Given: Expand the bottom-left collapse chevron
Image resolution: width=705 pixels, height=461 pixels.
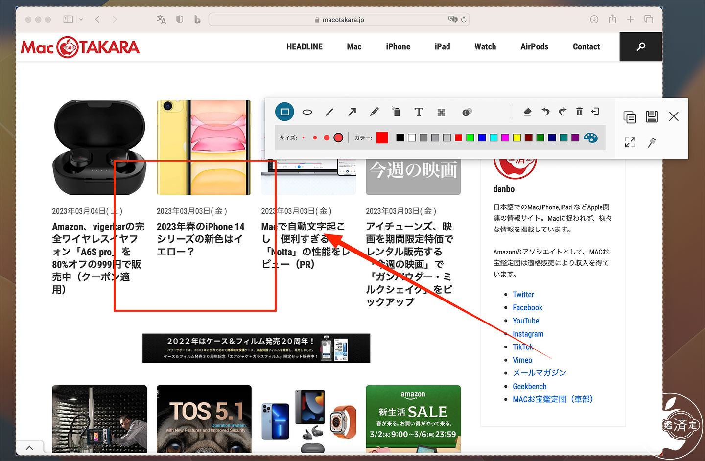Looking at the screenshot, I should (x=29, y=448).
